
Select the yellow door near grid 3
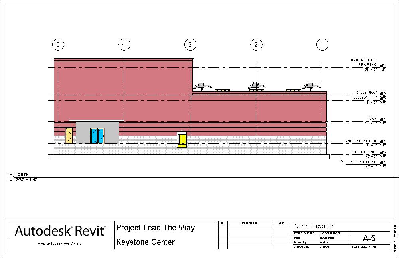coord(182,140)
